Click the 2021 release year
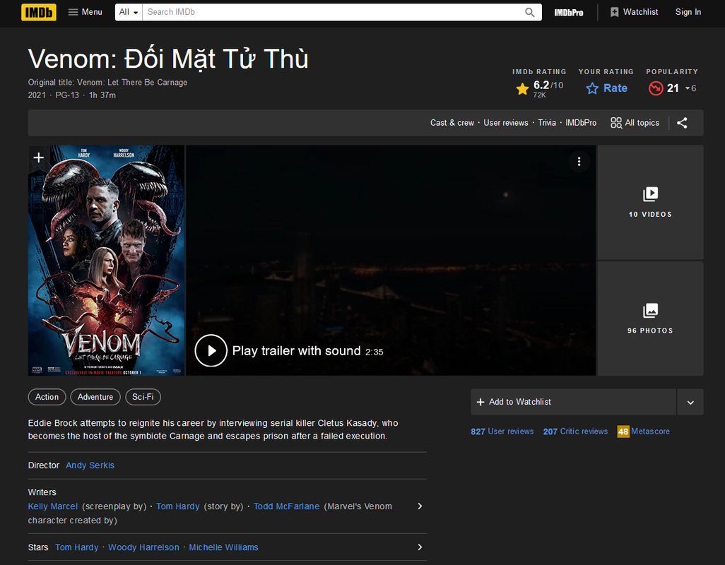This screenshot has height=565, width=725. 37,95
